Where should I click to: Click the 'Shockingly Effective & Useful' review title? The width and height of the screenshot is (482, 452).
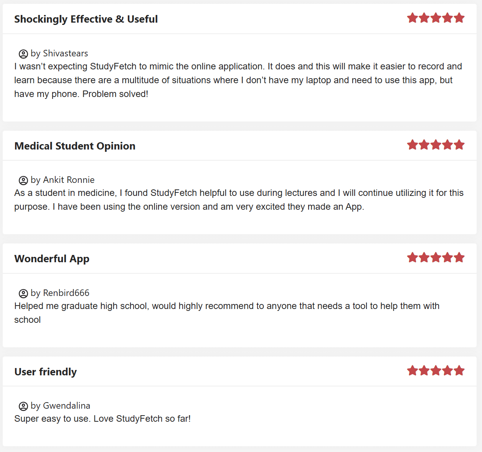(86, 19)
